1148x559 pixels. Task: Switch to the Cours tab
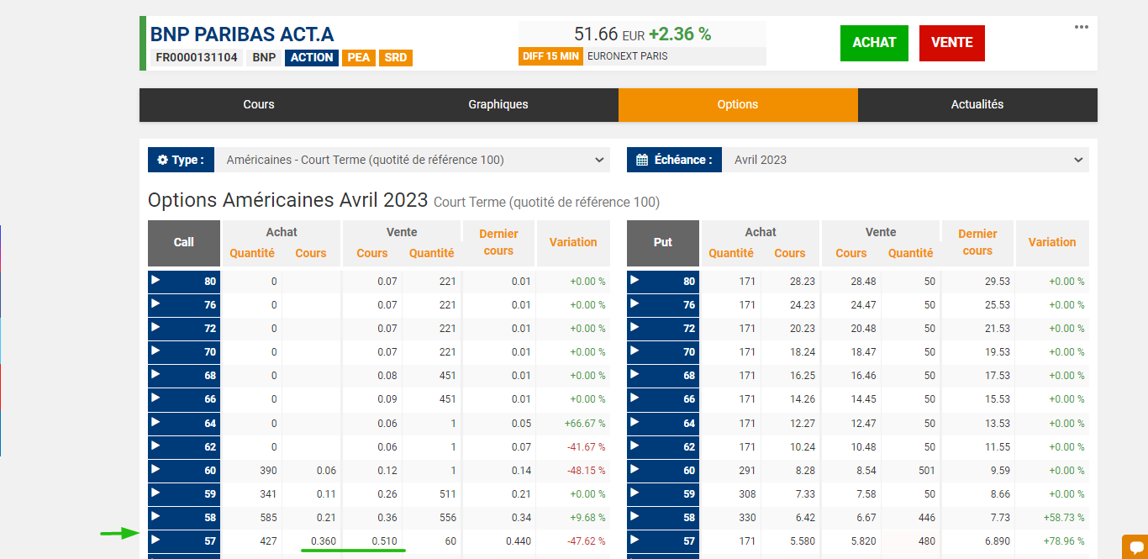pos(259,105)
